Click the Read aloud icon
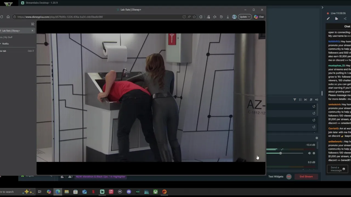 pyautogui.click(x=189, y=17)
